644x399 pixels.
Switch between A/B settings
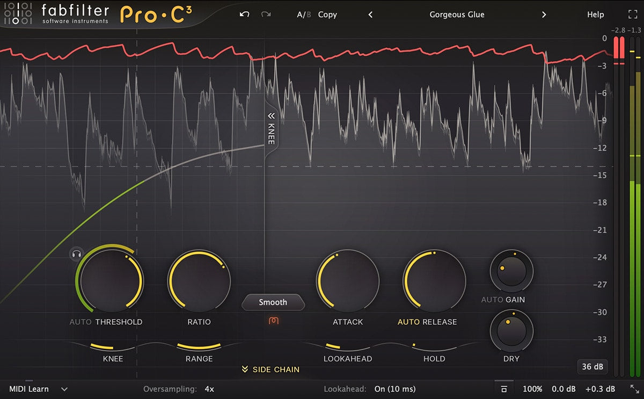[x=304, y=14]
